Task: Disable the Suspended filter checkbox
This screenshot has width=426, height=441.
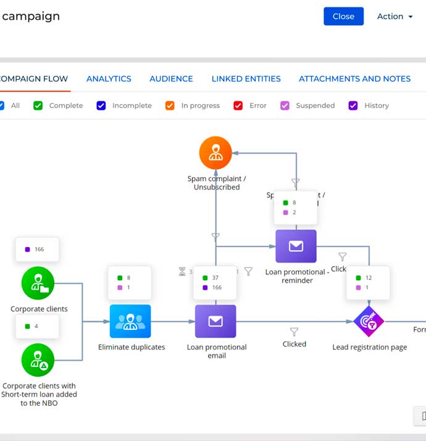Action: point(285,106)
